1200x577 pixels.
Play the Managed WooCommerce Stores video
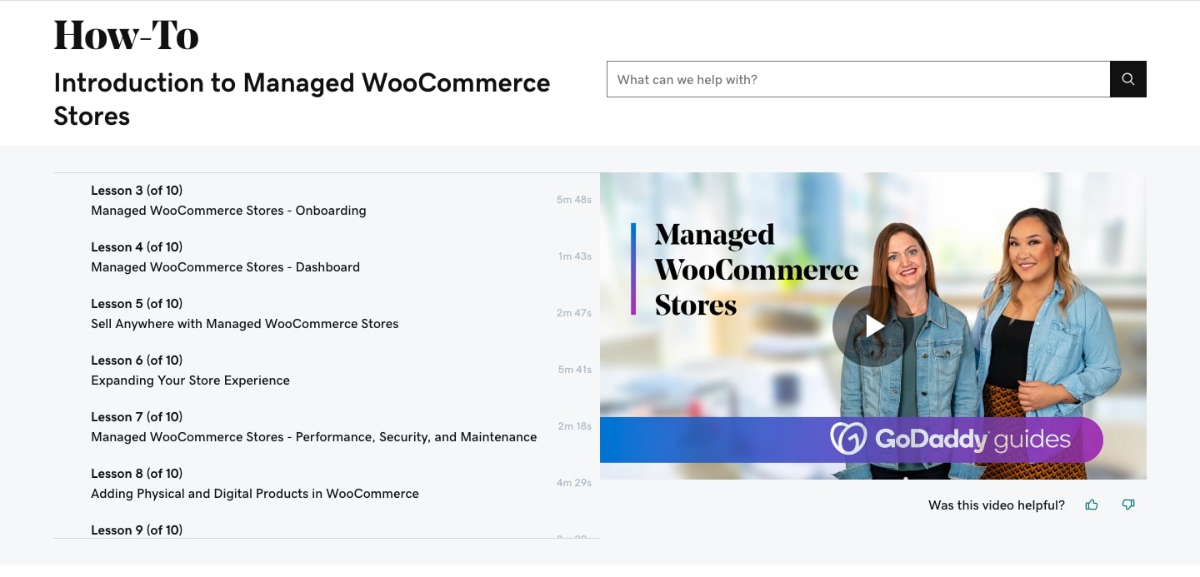click(873, 326)
